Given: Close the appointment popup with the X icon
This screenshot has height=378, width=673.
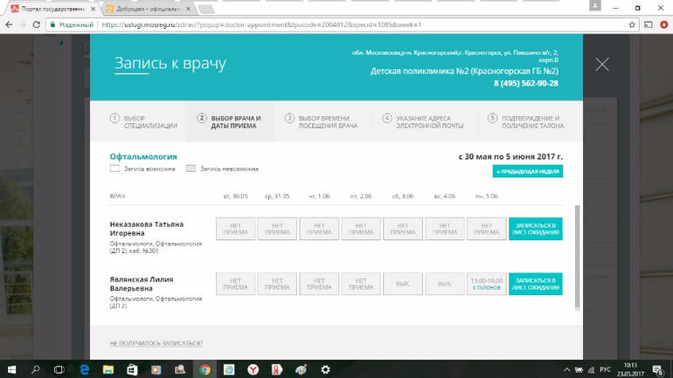Looking at the screenshot, I should (601, 65).
